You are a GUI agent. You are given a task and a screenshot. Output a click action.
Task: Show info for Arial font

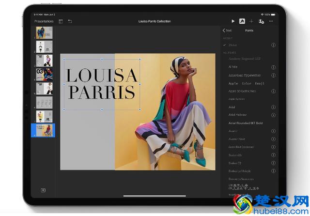(273, 107)
